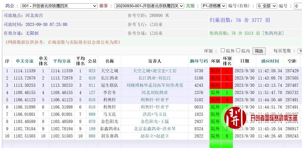The height and width of the screenshot is (148, 302).
Task: Open the 鸽会 club dropdown
Action: click(x=59, y=6)
